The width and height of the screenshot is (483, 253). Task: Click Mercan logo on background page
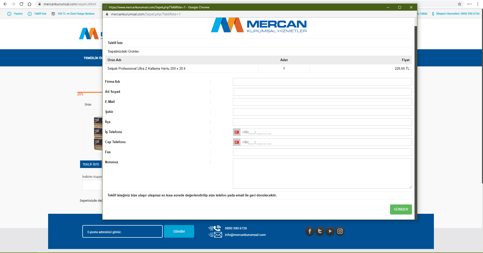[x=90, y=33]
